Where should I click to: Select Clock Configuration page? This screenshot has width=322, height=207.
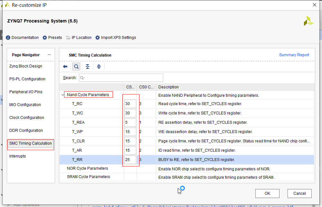click(x=27, y=118)
